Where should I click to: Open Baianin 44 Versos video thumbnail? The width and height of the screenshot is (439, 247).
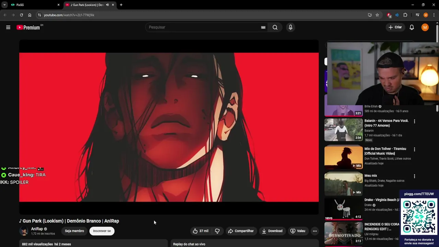[344, 130]
